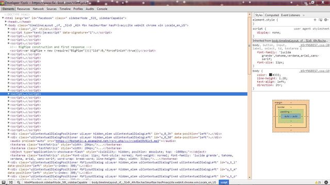Click the "direction: ltr;" property
This screenshot has height=185, width=330.
[x=269, y=85]
